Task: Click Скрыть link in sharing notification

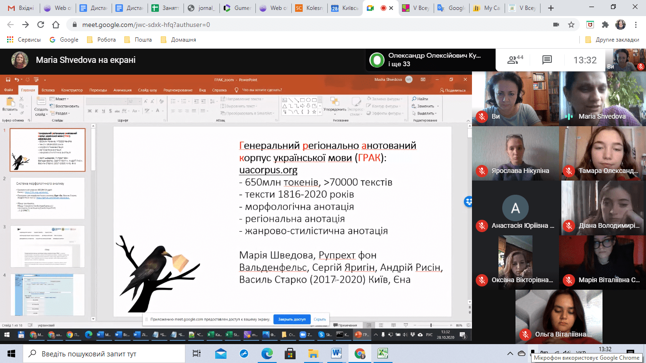Action: pyautogui.click(x=320, y=320)
